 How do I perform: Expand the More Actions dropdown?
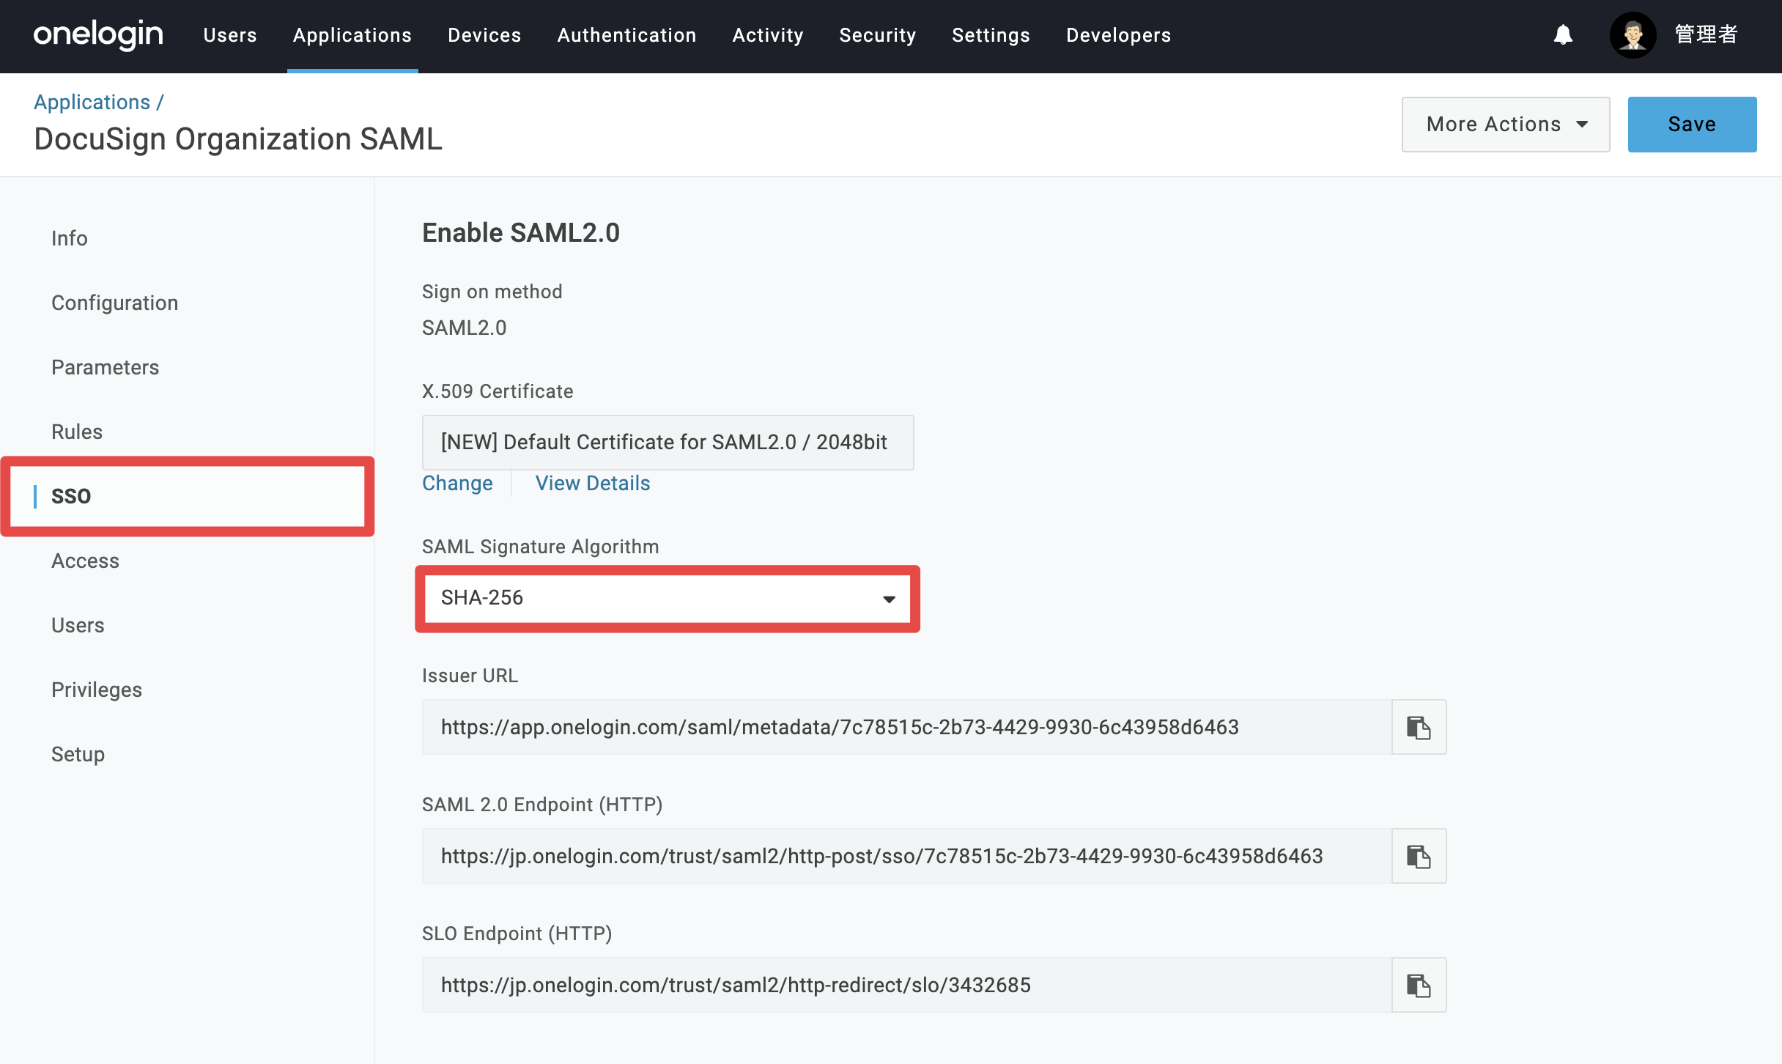coord(1506,125)
